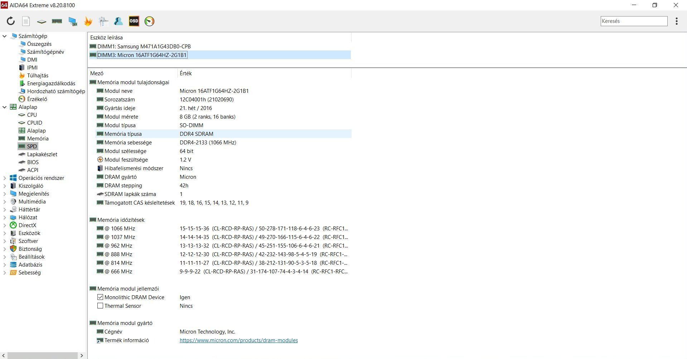
Task: Select CPUID in the tree
Action: click(35, 123)
